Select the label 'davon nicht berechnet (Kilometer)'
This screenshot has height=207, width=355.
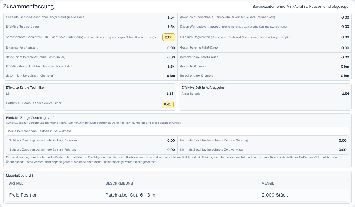(x=30, y=75)
